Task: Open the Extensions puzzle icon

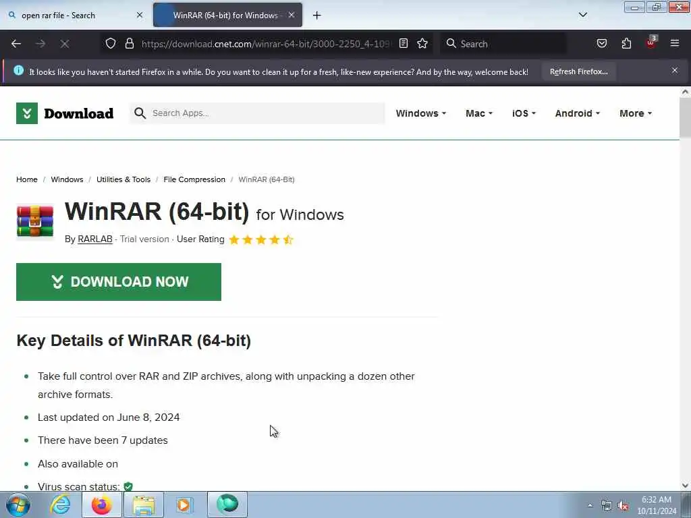Action: pyautogui.click(x=626, y=43)
